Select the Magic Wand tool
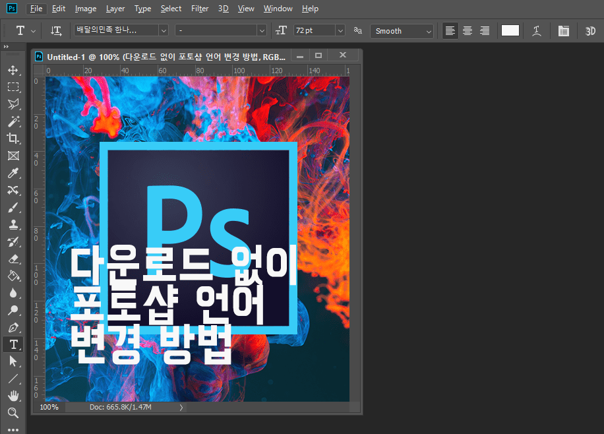 pos(13,121)
